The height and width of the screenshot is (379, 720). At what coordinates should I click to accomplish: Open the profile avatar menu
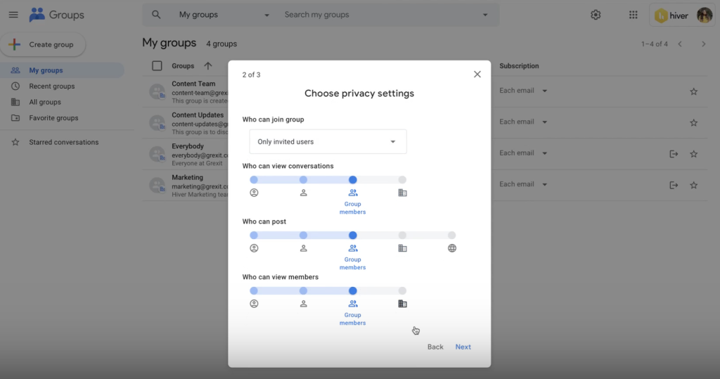pyautogui.click(x=705, y=15)
